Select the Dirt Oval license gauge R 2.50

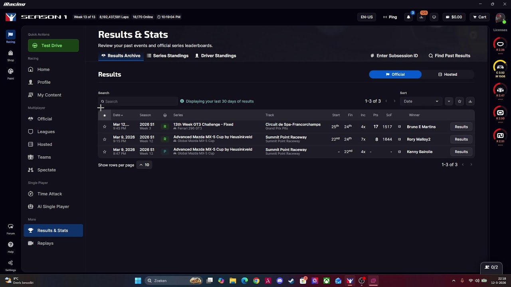(x=500, y=114)
